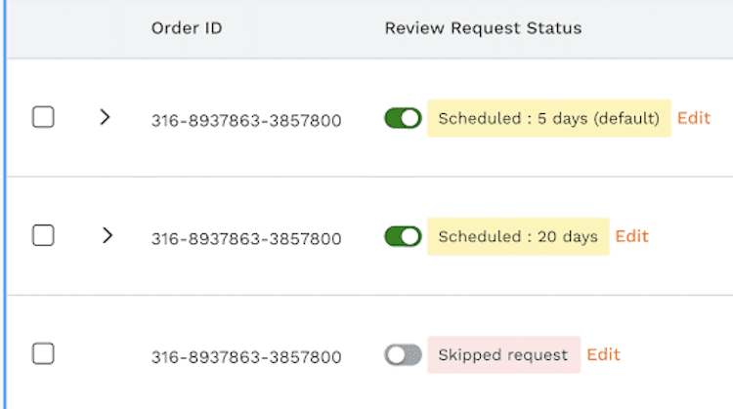Open Edit for the Scheduled : 20 days request
This screenshot has width=733, height=409.
pyautogui.click(x=631, y=236)
